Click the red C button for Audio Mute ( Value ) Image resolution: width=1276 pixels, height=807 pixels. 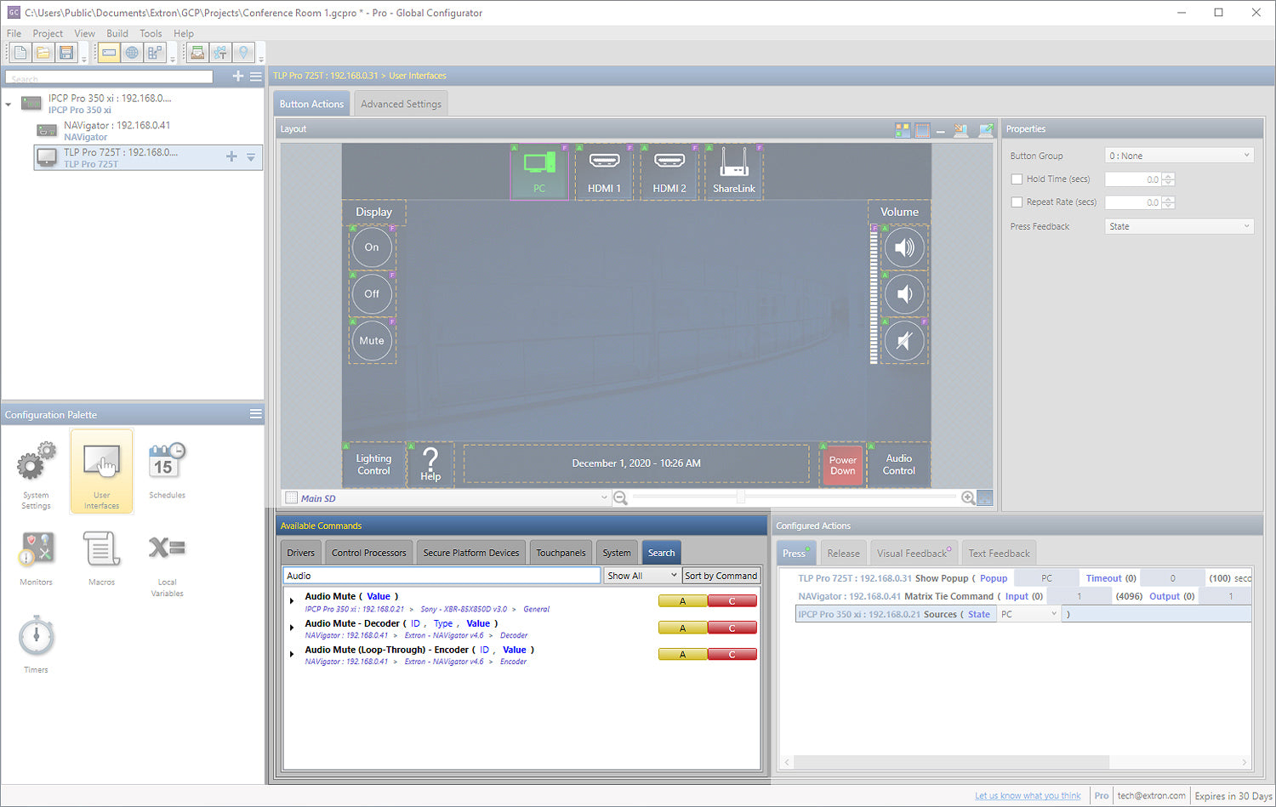coord(732,601)
